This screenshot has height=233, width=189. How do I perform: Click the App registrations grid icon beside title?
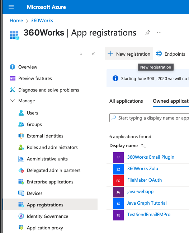15,35
